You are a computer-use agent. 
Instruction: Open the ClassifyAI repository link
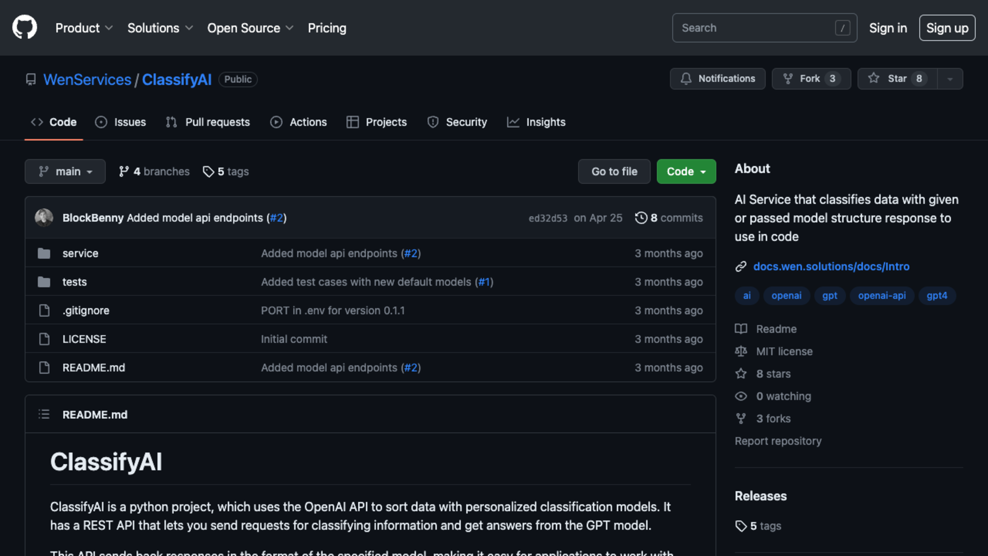[177, 80]
